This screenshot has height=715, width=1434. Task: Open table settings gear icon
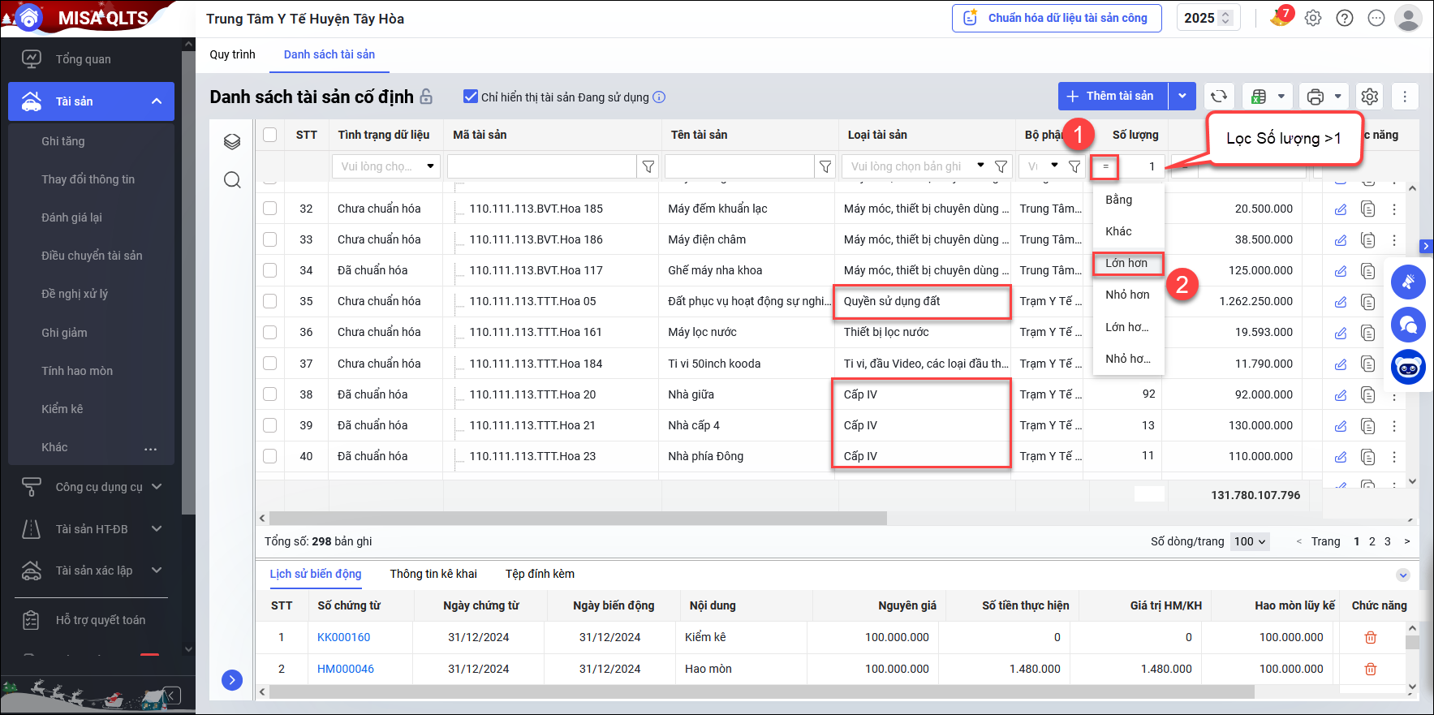(1370, 97)
